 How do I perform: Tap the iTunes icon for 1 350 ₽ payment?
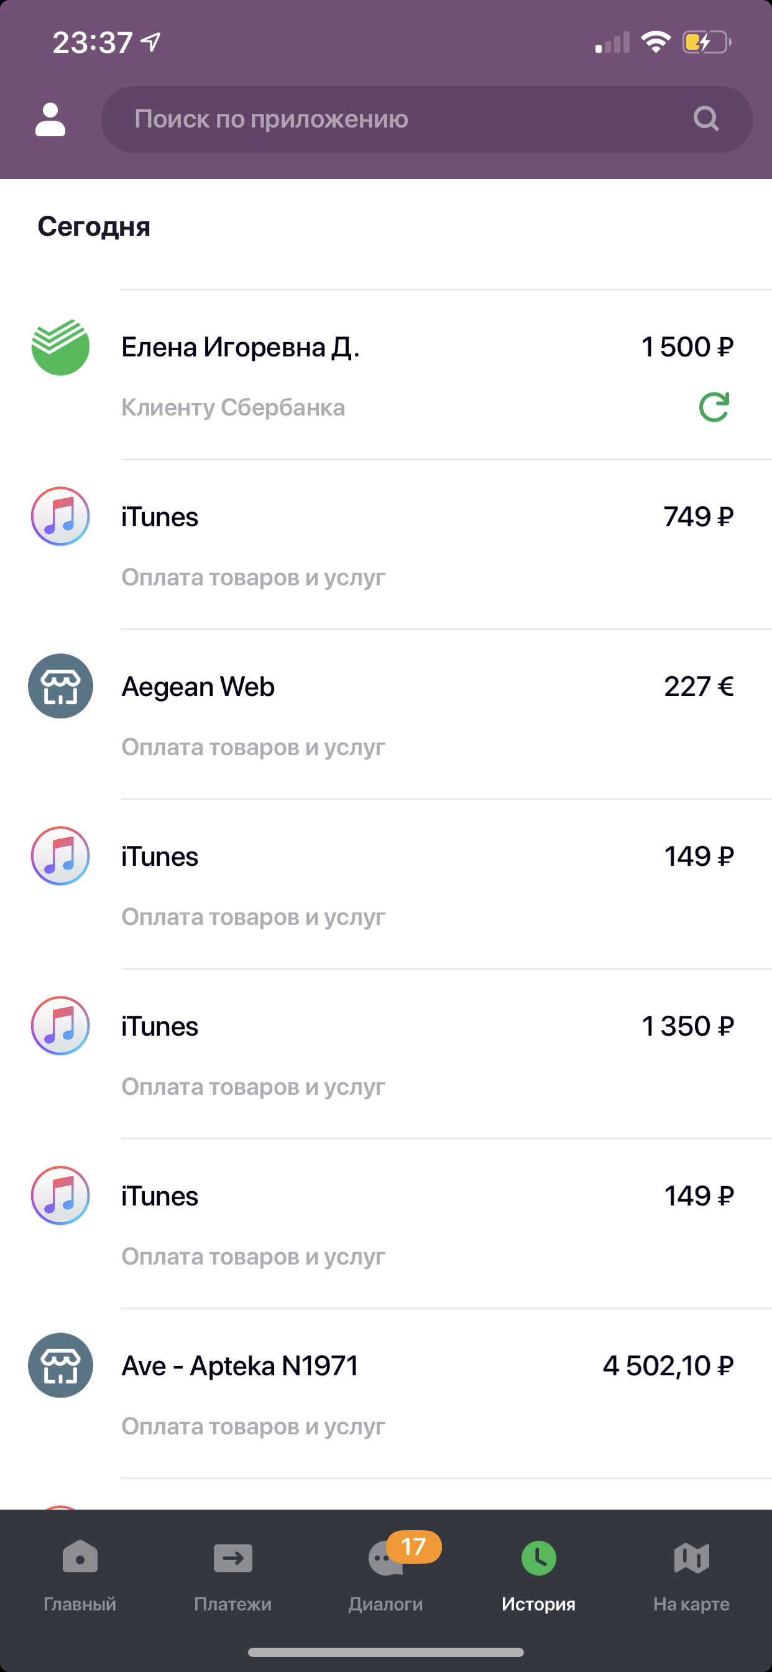pos(60,1026)
